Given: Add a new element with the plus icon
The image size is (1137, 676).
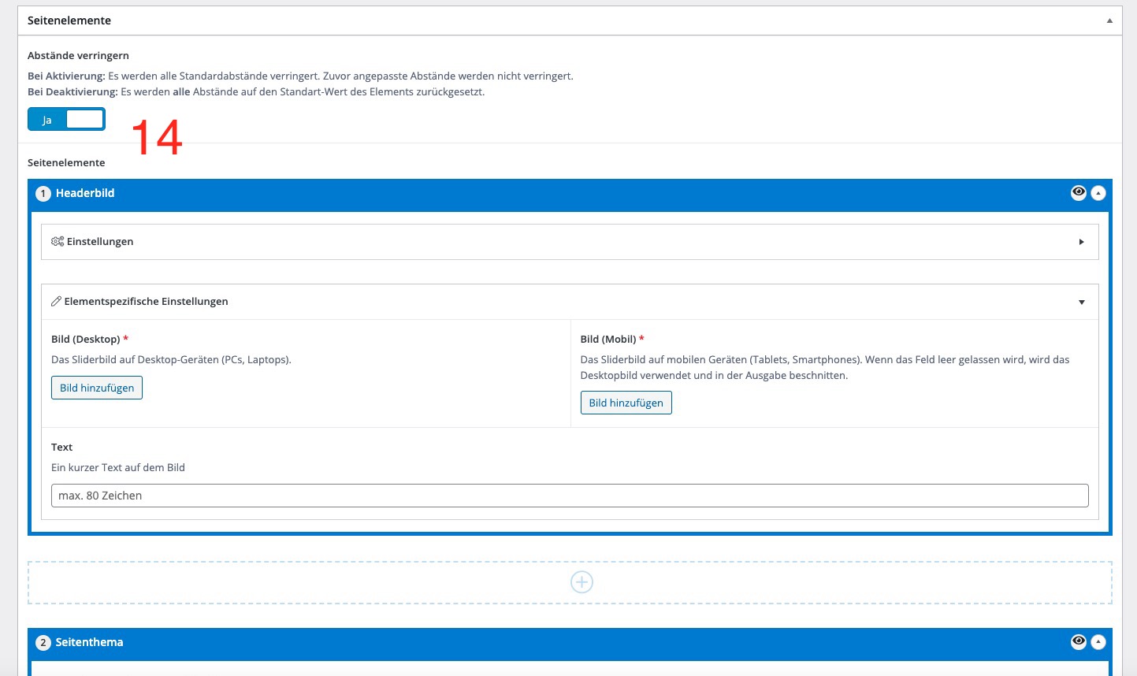Looking at the screenshot, I should [x=582, y=582].
